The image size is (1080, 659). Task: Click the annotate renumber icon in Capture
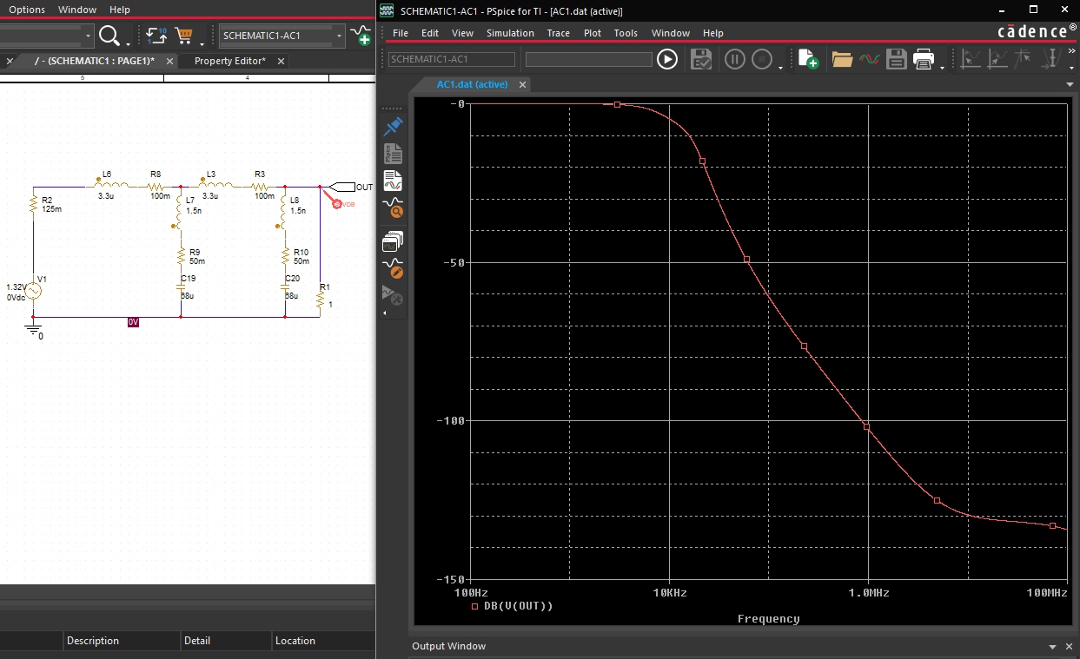click(156, 36)
